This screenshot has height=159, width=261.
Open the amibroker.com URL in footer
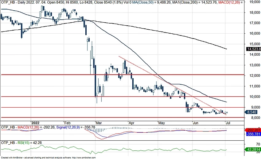tap(84, 157)
